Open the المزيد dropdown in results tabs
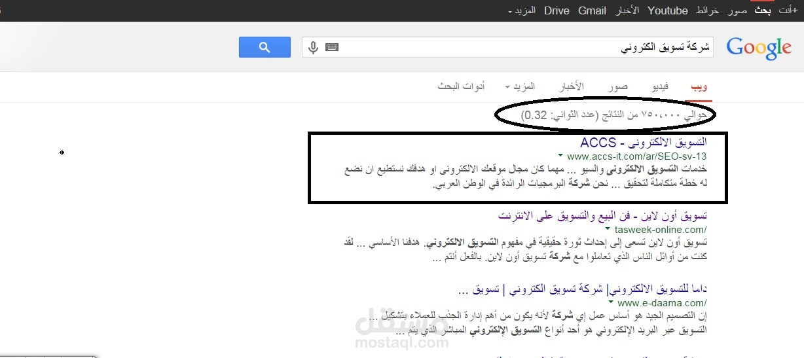804x358 pixels. point(521,87)
